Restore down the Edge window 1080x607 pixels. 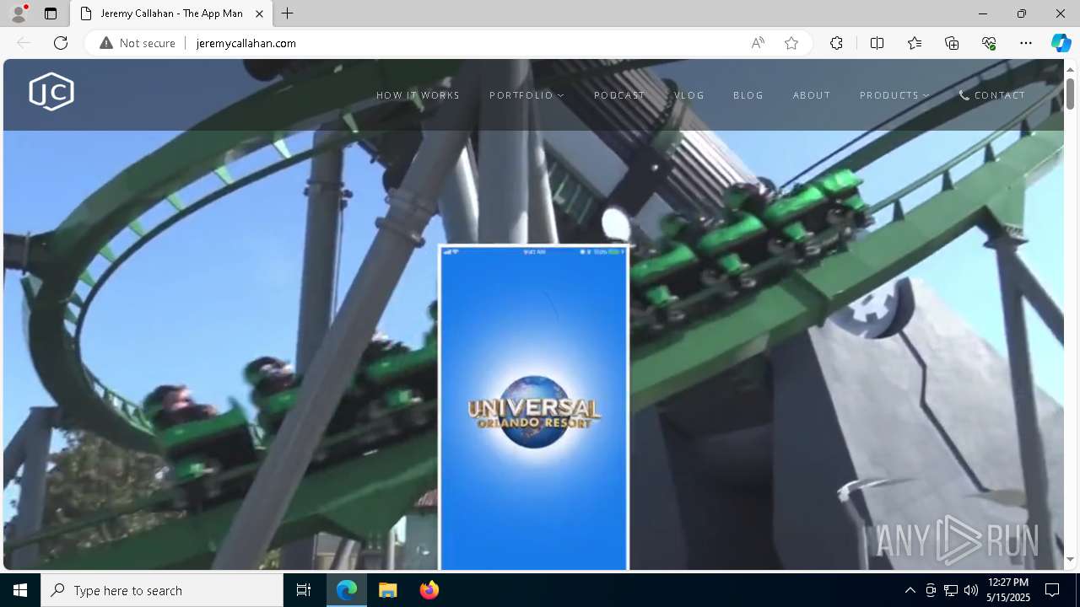click(x=1022, y=13)
